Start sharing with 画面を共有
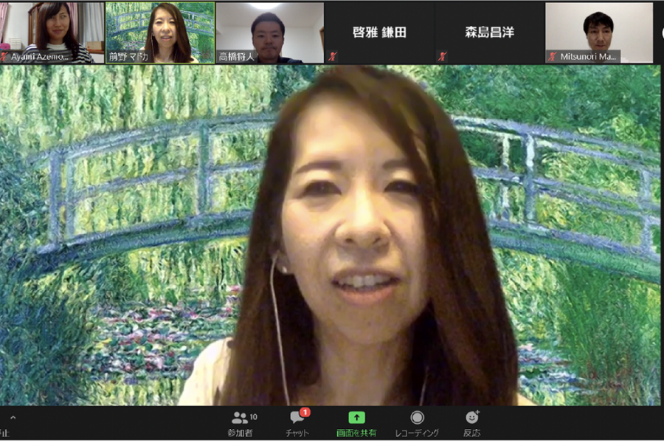This screenshot has height=443, width=664. [x=356, y=424]
